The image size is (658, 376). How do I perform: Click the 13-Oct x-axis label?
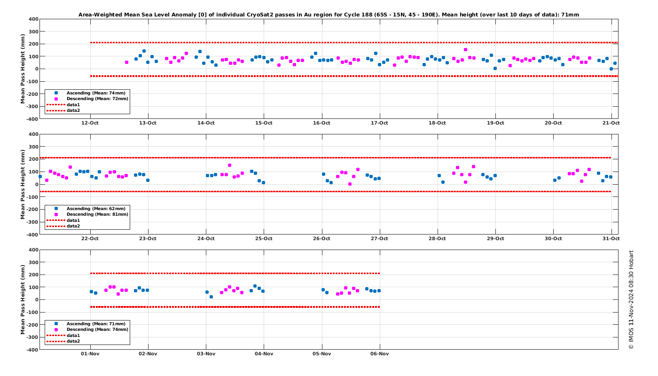pos(148,123)
